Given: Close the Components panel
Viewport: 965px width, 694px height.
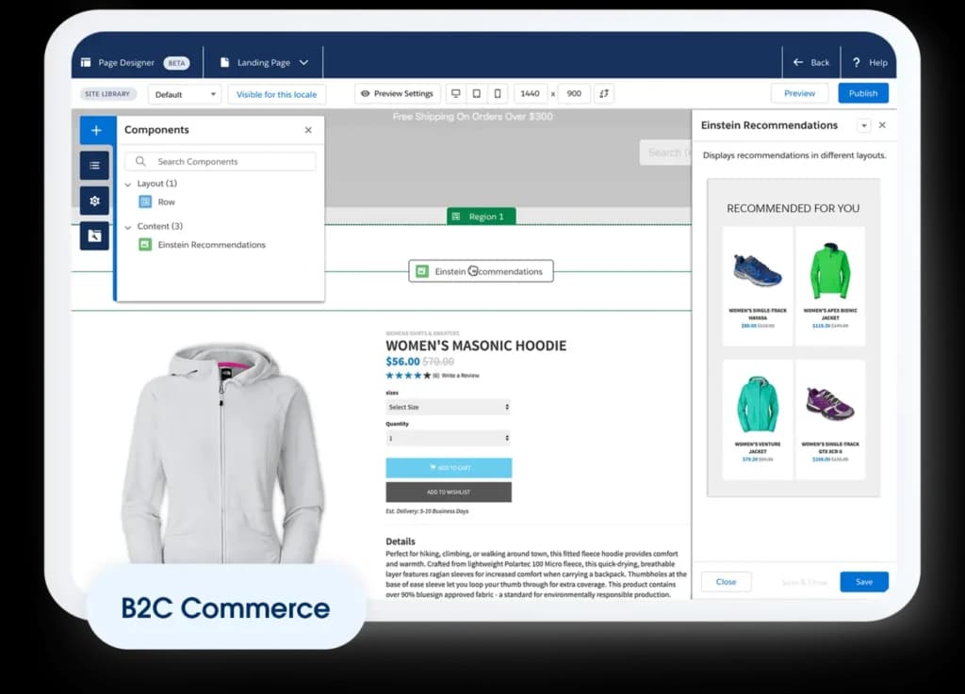Looking at the screenshot, I should click(308, 130).
